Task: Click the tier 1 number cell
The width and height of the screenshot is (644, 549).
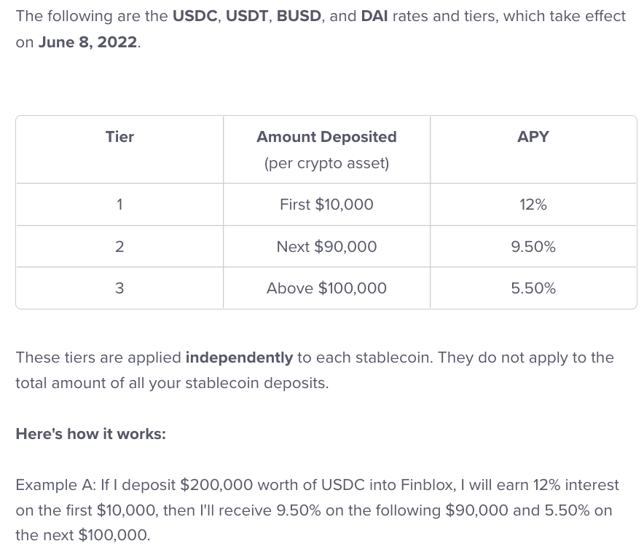Action: pyautogui.click(x=119, y=205)
